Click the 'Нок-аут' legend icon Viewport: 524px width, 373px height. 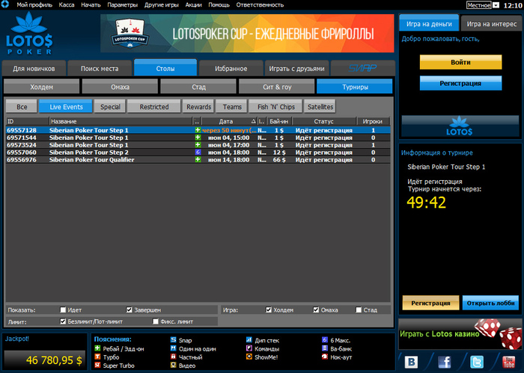[324, 357]
